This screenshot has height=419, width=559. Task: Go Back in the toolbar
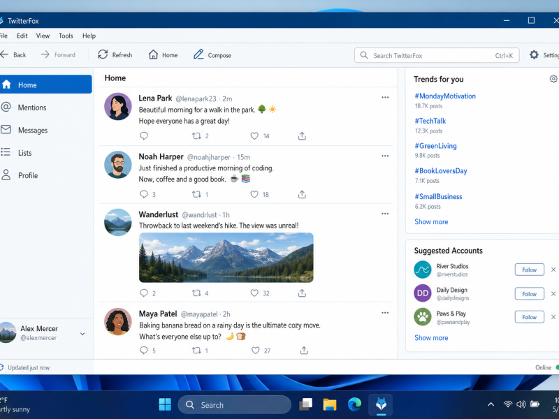click(x=13, y=55)
